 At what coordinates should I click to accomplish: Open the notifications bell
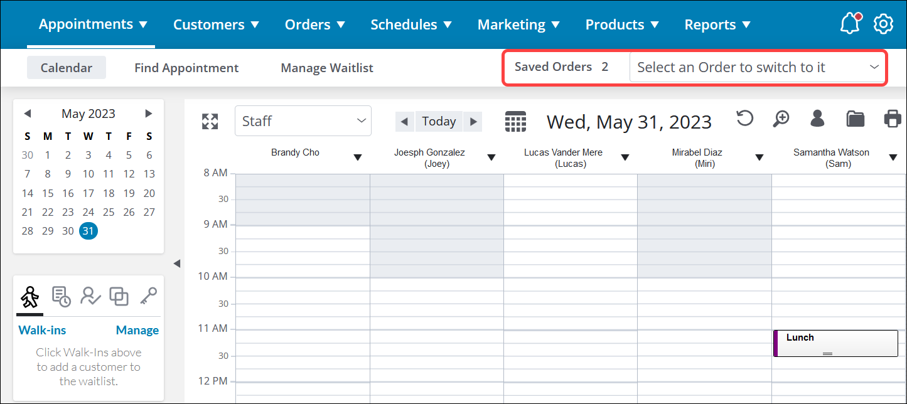point(850,23)
